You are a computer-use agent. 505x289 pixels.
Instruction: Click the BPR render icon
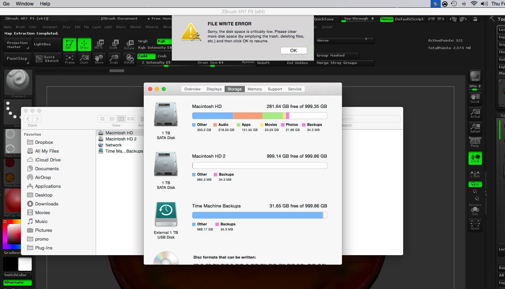pos(475,76)
